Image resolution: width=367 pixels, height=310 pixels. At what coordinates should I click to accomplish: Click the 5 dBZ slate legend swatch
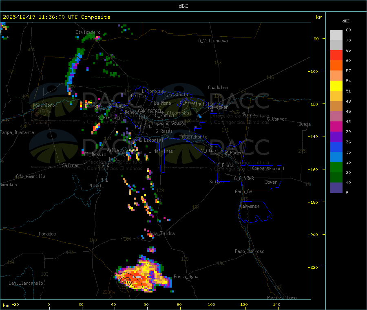[x=336, y=188]
